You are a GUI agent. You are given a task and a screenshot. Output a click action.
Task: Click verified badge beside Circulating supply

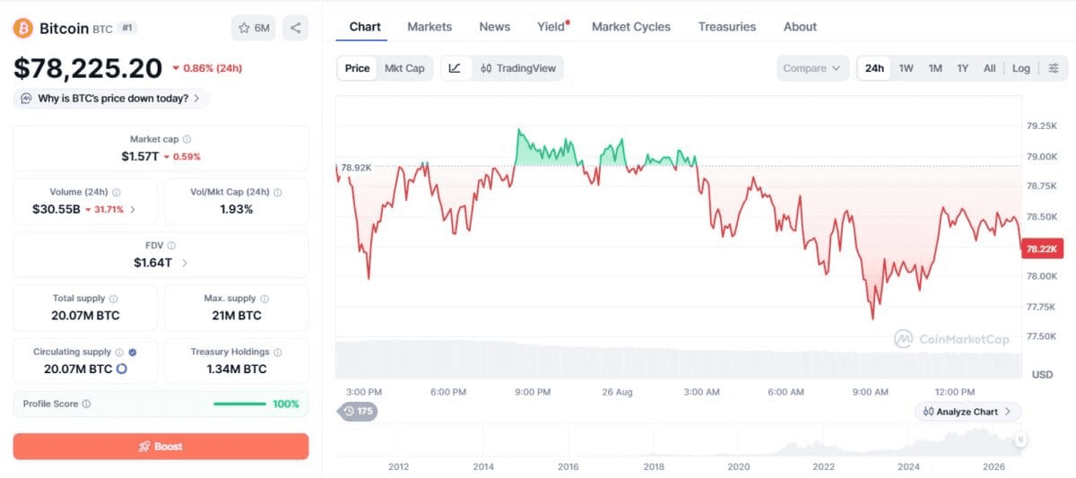pyautogui.click(x=133, y=352)
